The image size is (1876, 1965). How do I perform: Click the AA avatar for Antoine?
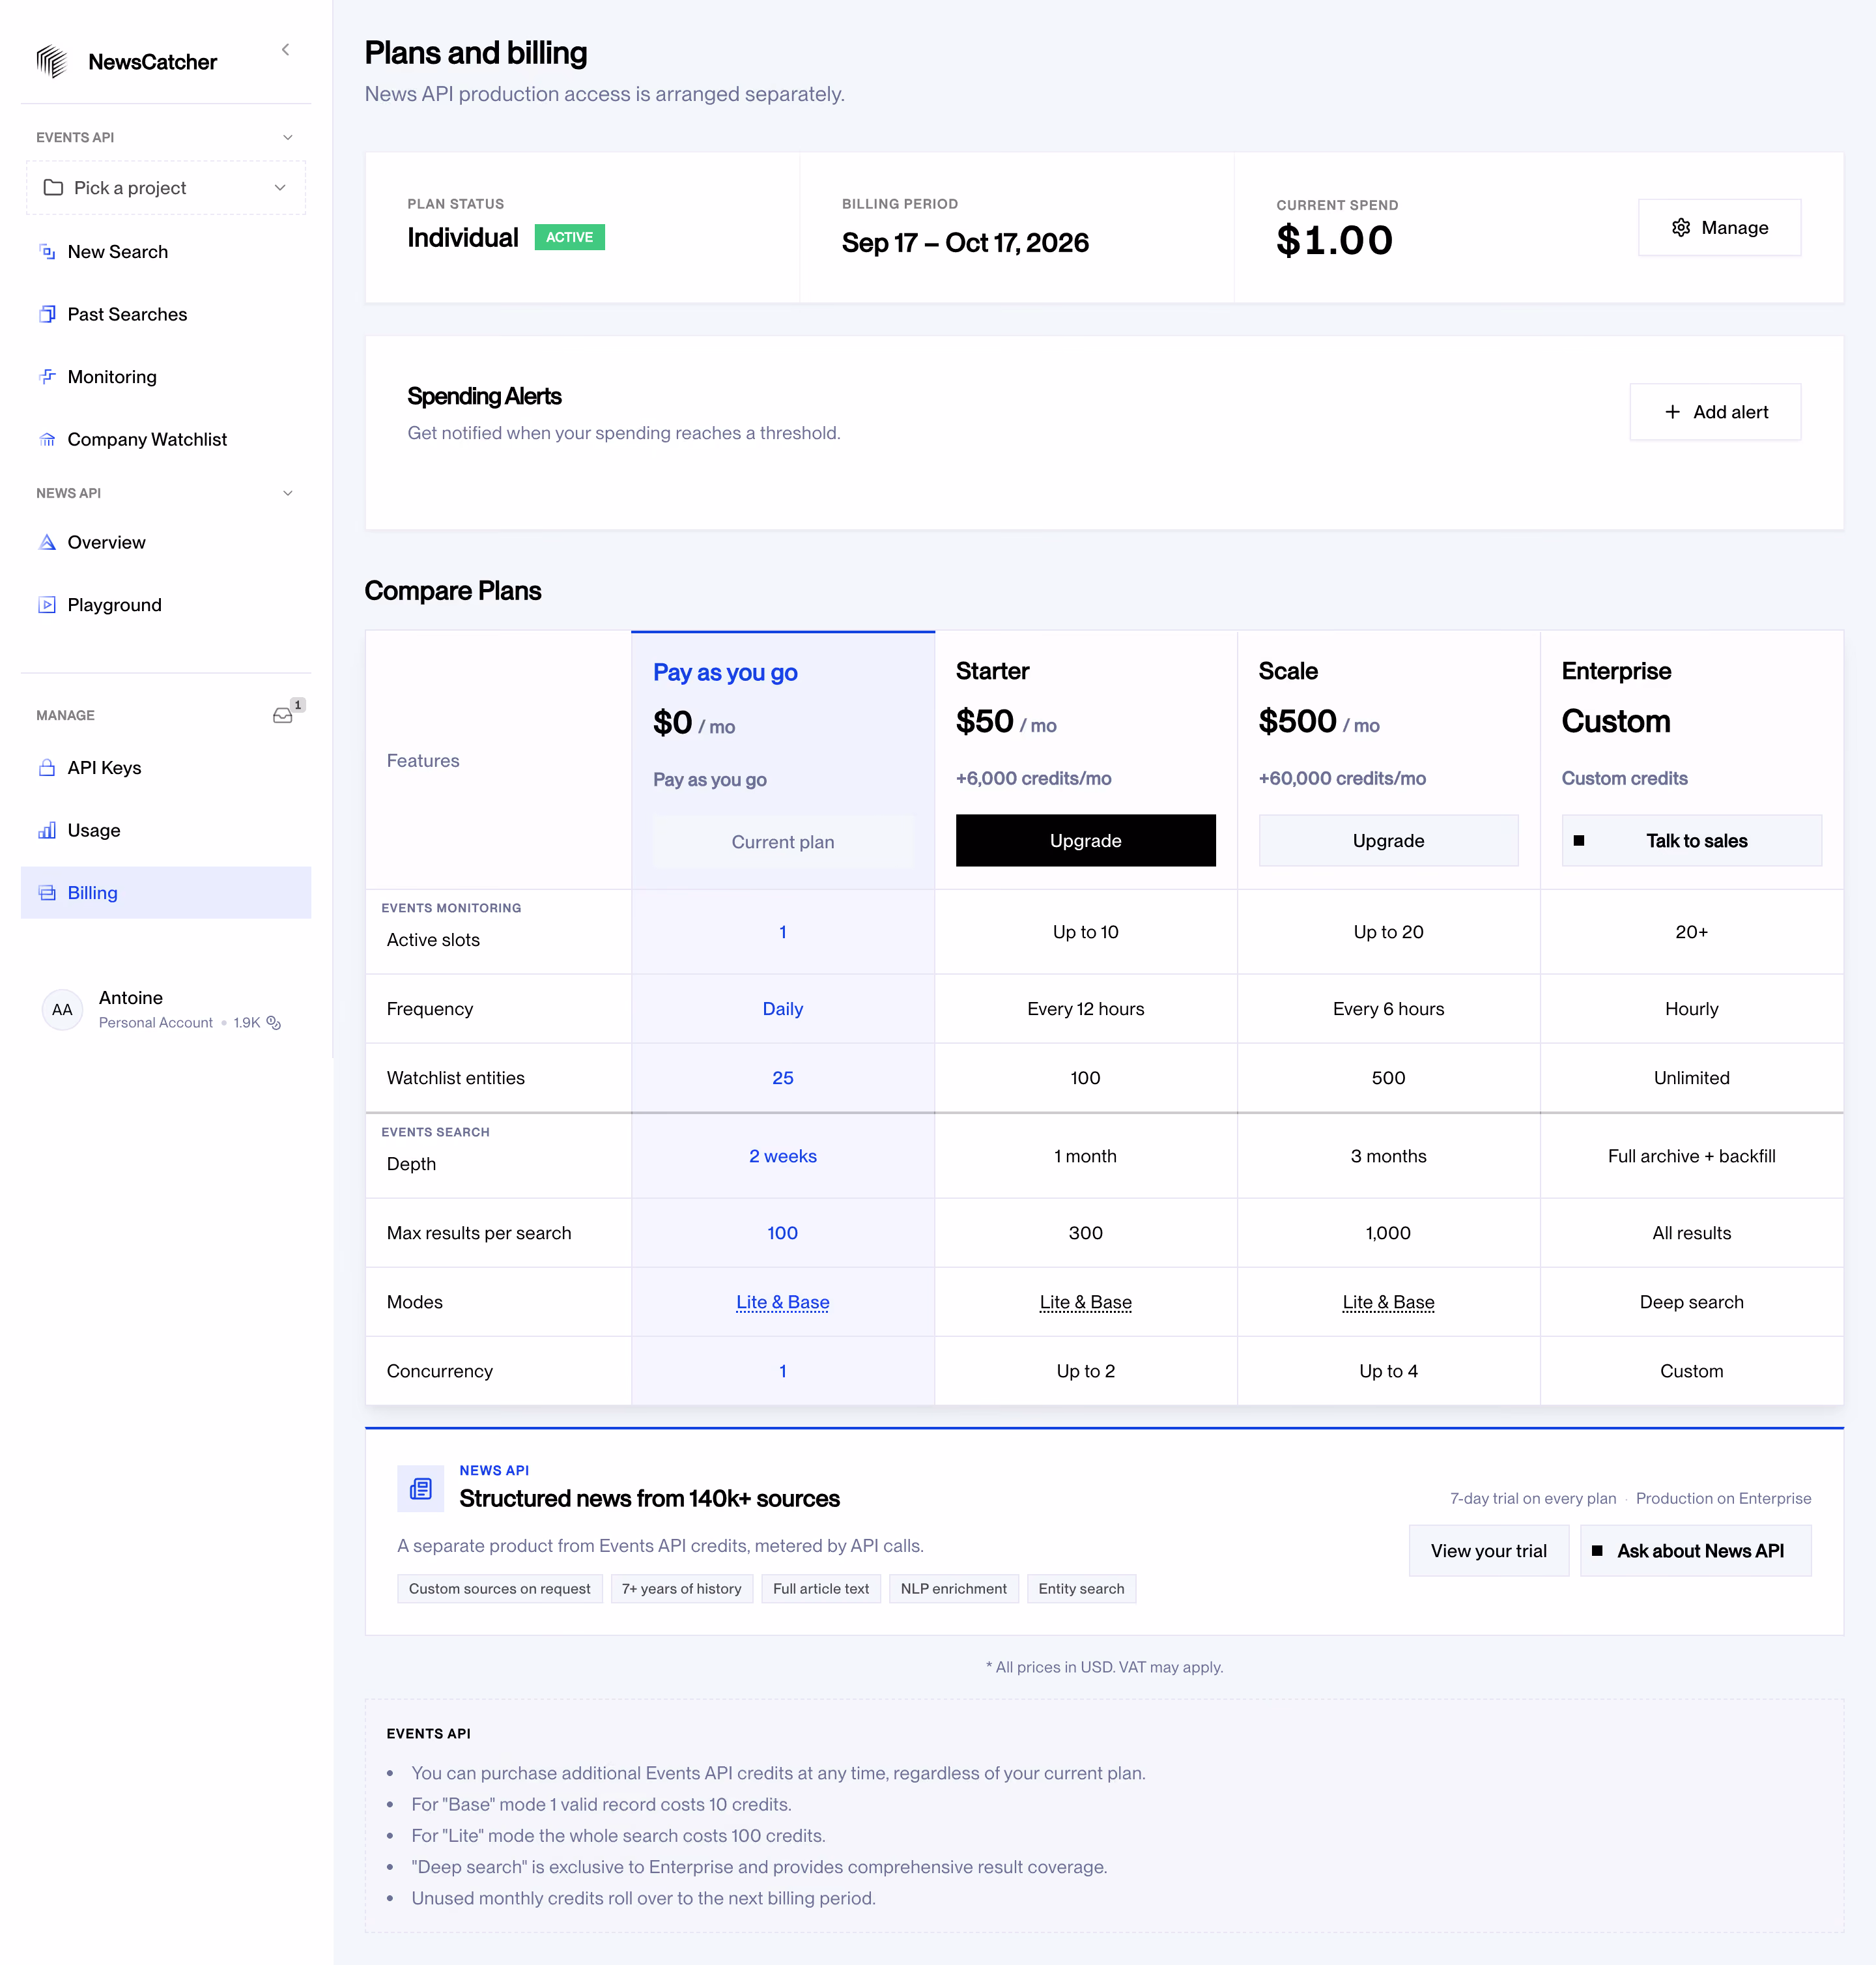pos(62,1010)
